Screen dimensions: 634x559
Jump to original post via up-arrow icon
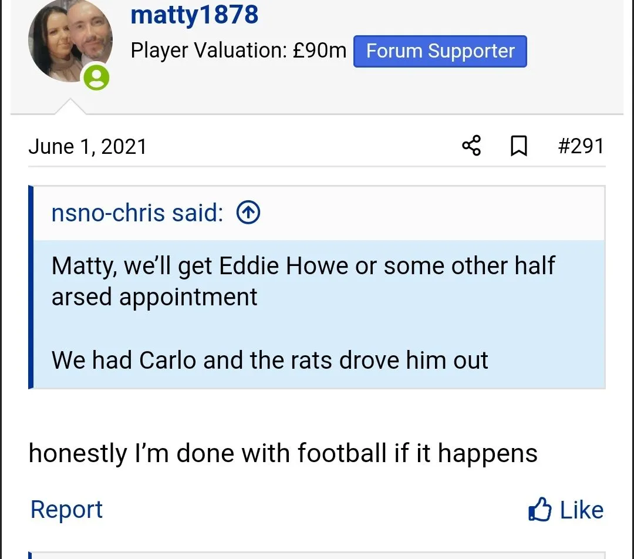248,213
